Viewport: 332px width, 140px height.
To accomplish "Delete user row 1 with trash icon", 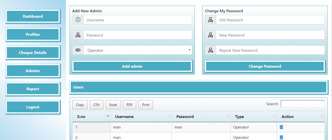I will coord(281,127).
